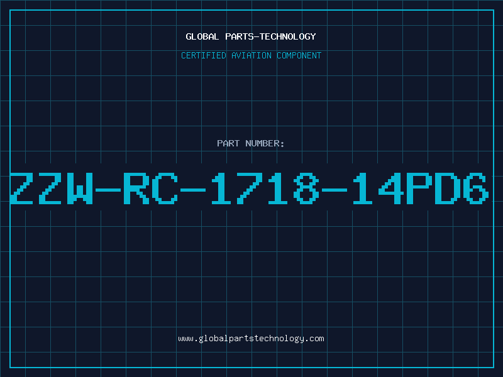Click the letter W in ZZW

tap(80, 188)
